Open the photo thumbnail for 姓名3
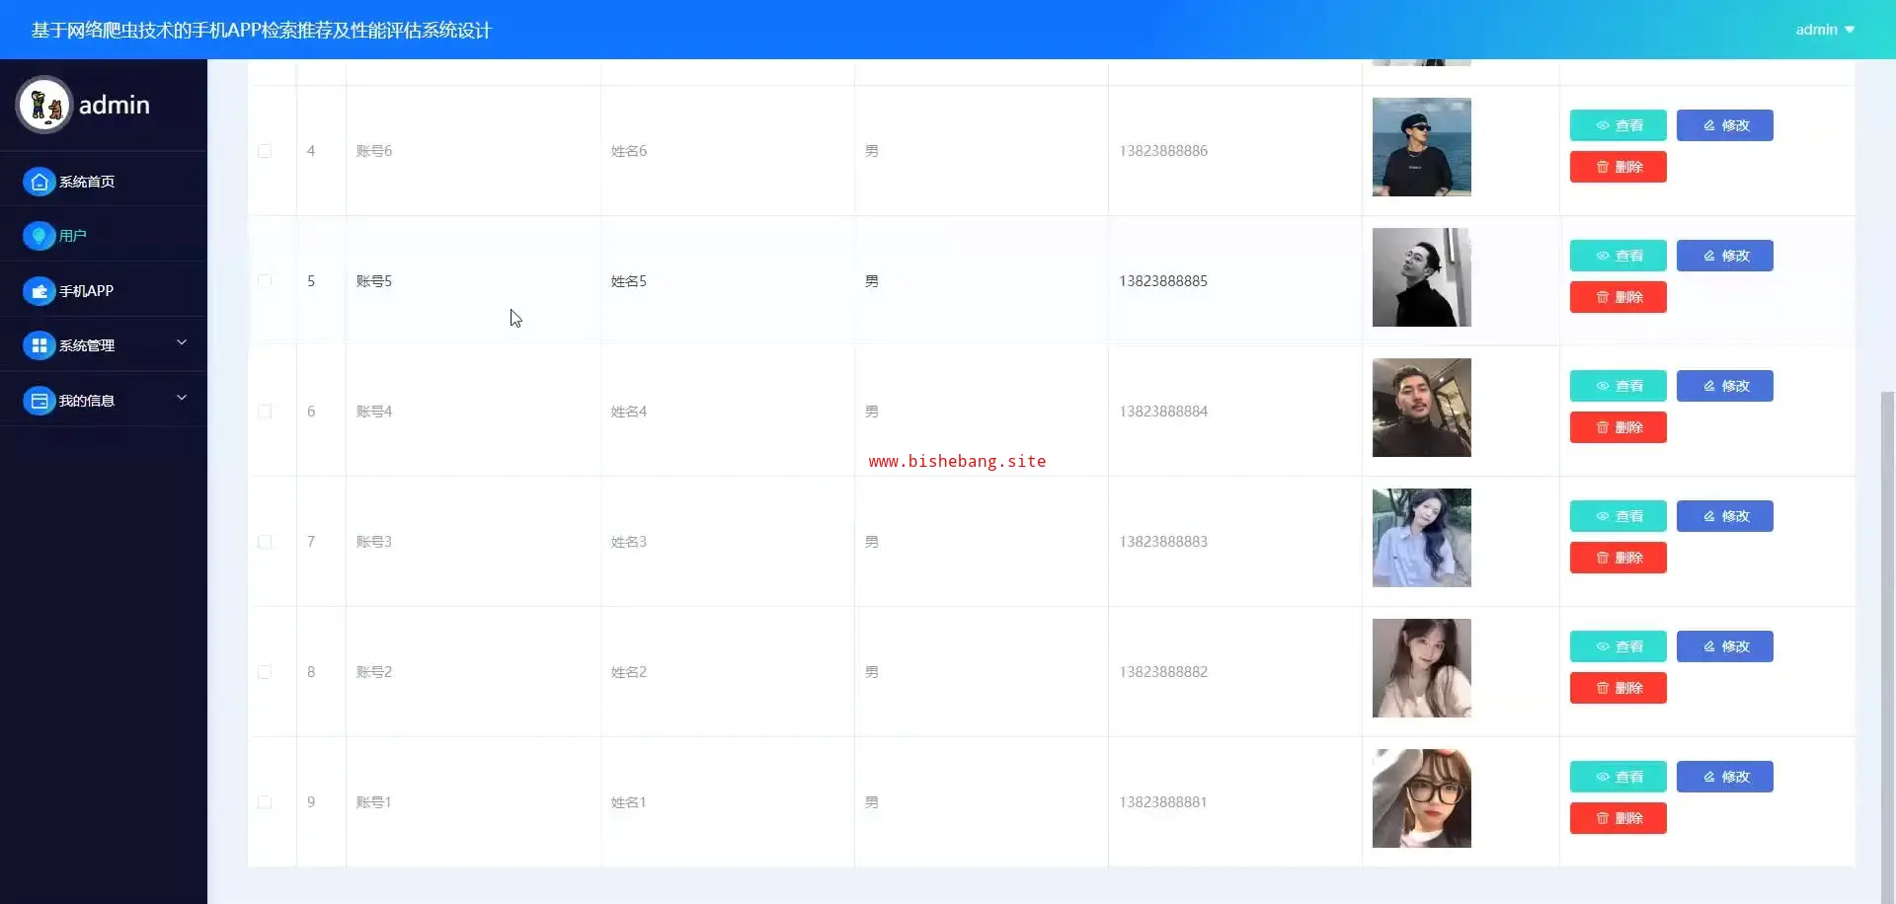 point(1422,538)
